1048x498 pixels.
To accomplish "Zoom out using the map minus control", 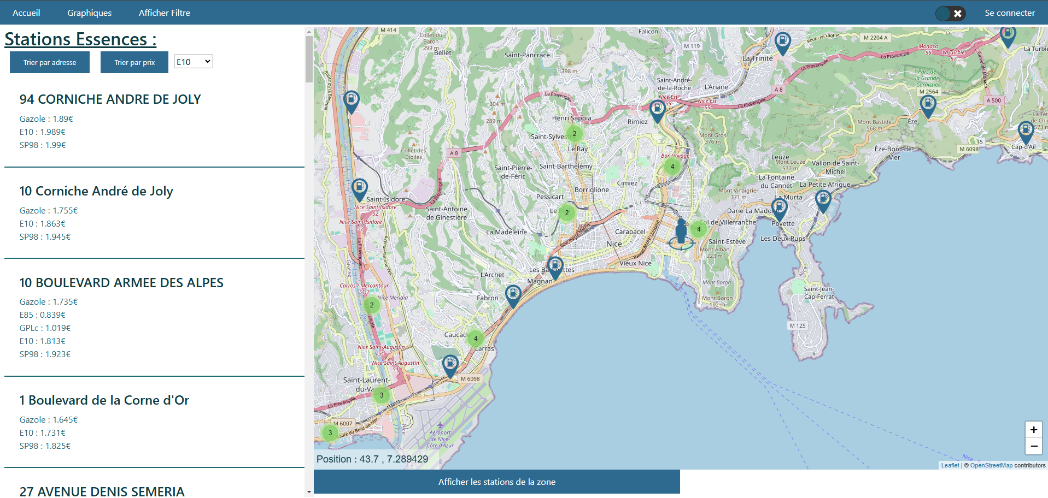I will pos(1033,447).
